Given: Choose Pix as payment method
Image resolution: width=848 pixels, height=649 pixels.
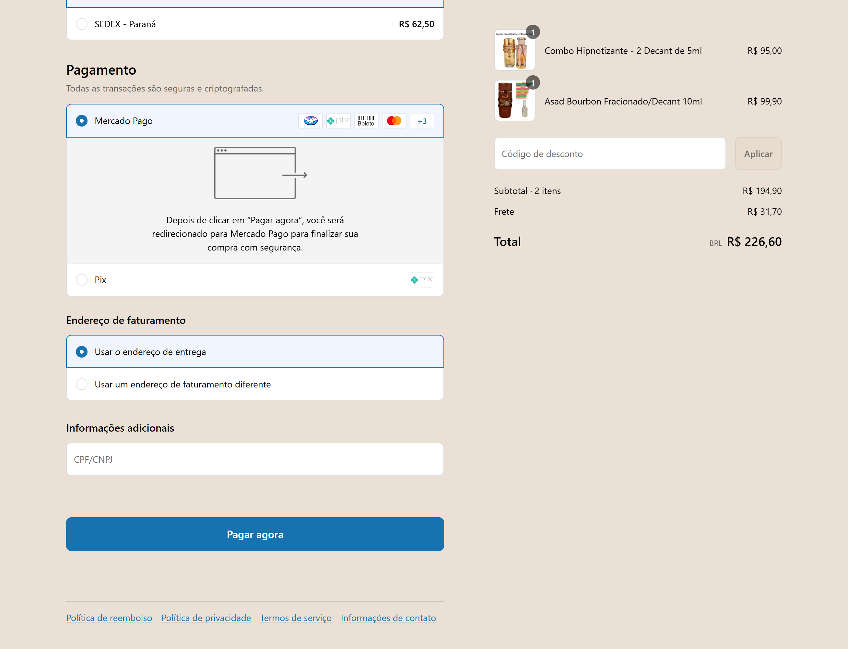Looking at the screenshot, I should (82, 280).
